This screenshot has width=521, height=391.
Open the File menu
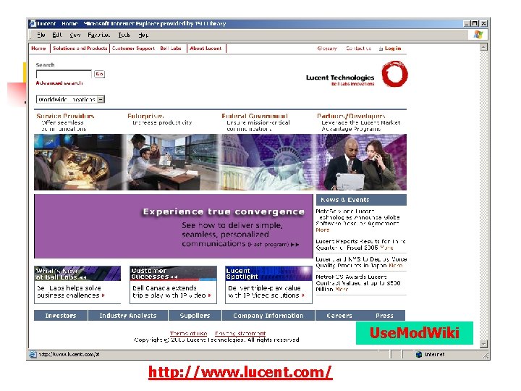point(41,35)
